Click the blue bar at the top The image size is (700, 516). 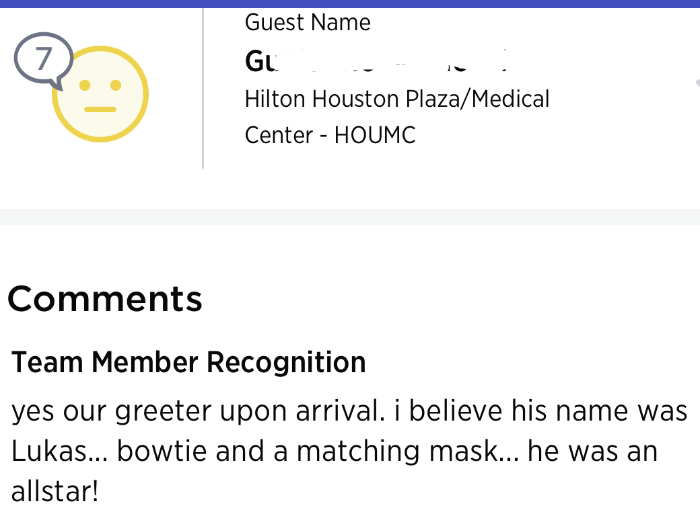tap(350, 3)
